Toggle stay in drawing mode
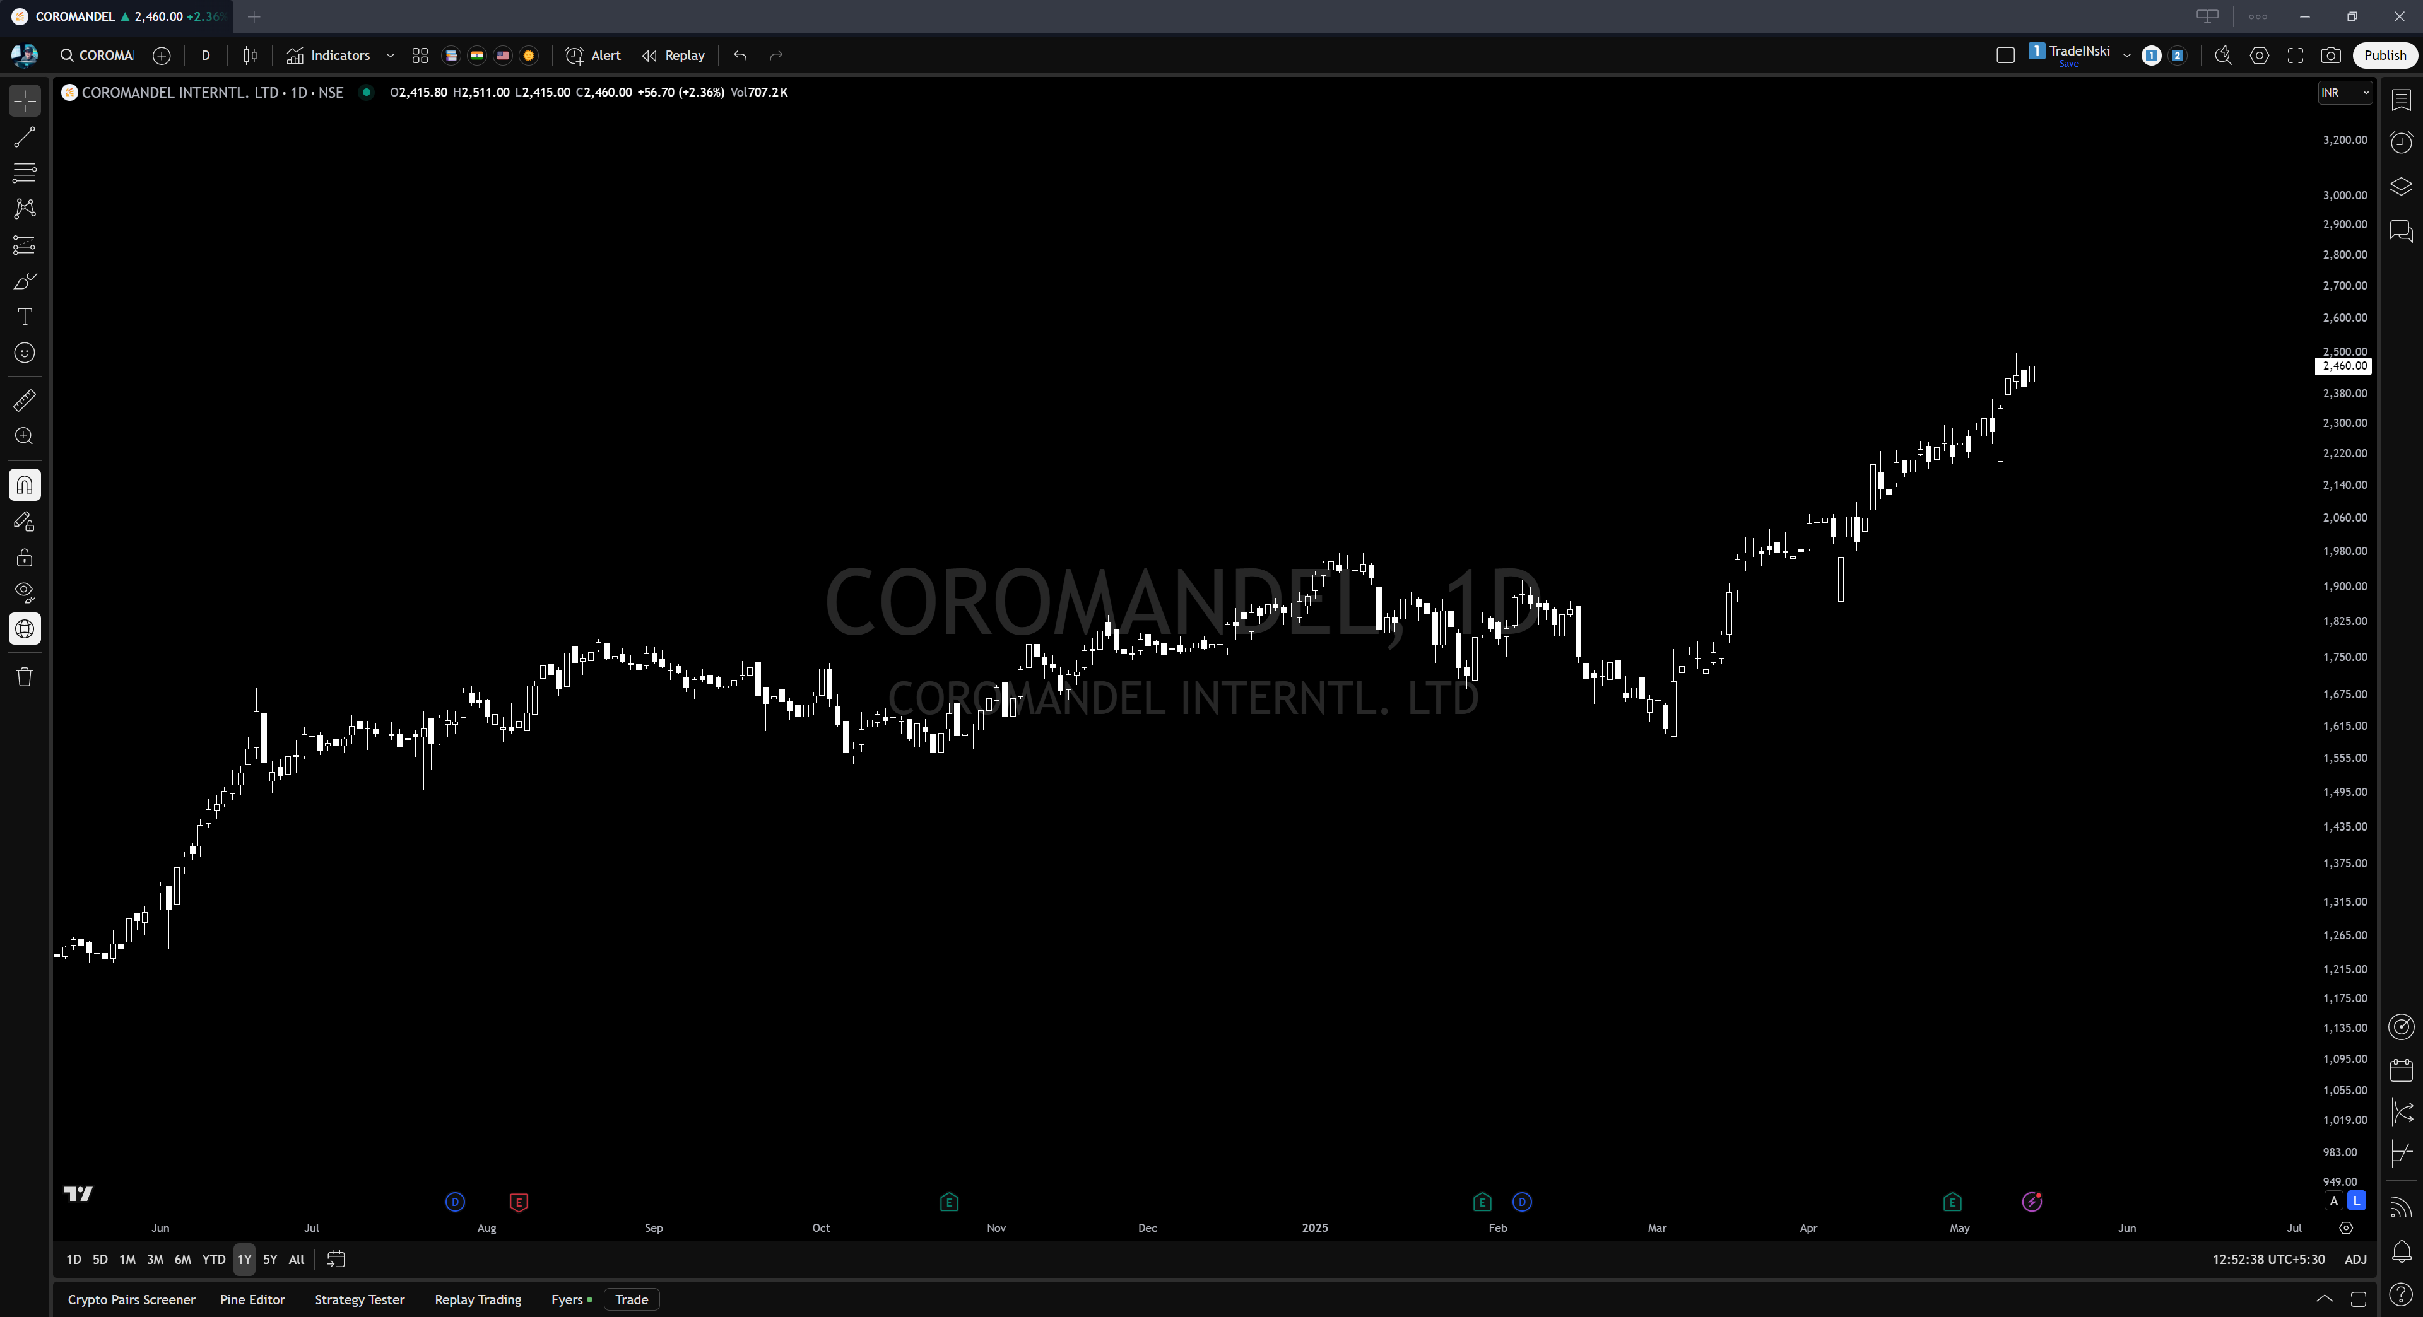 25,522
